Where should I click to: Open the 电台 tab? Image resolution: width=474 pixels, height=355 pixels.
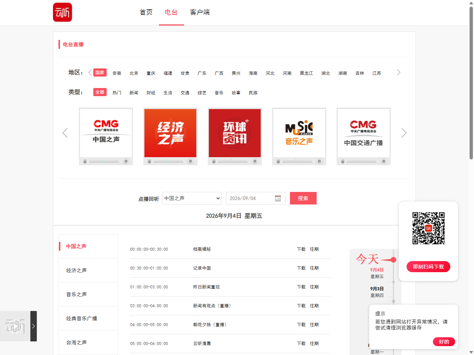(171, 12)
